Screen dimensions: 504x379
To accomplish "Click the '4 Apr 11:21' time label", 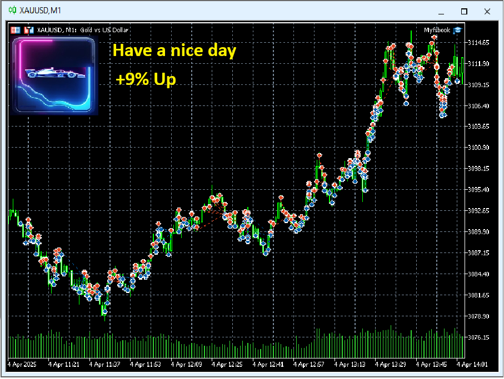I will [64, 365].
